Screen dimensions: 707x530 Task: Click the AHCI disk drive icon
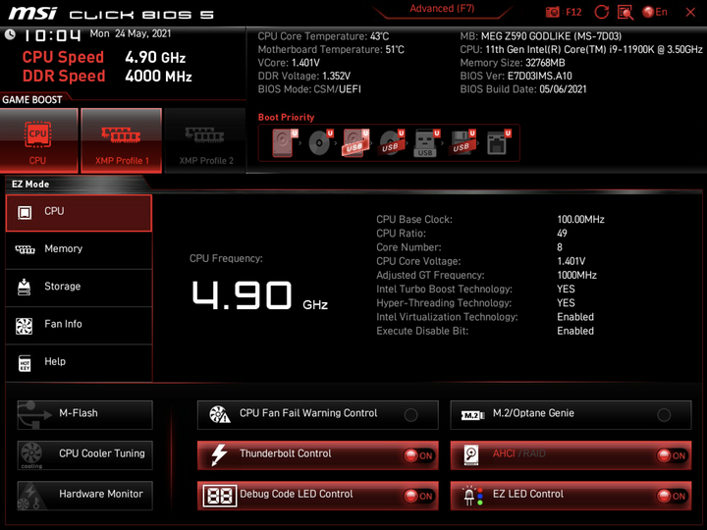click(x=471, y=455)
